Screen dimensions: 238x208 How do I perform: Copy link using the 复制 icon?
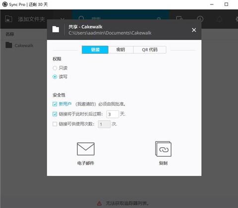pos(163,149)
